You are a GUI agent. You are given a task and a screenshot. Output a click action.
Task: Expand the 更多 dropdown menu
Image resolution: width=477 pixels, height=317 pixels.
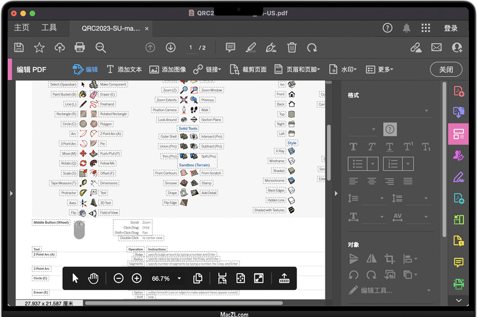click(380, 69)
